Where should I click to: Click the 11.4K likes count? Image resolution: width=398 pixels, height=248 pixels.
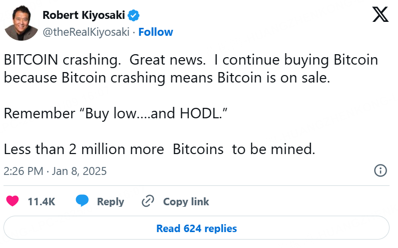pos(41,201)
